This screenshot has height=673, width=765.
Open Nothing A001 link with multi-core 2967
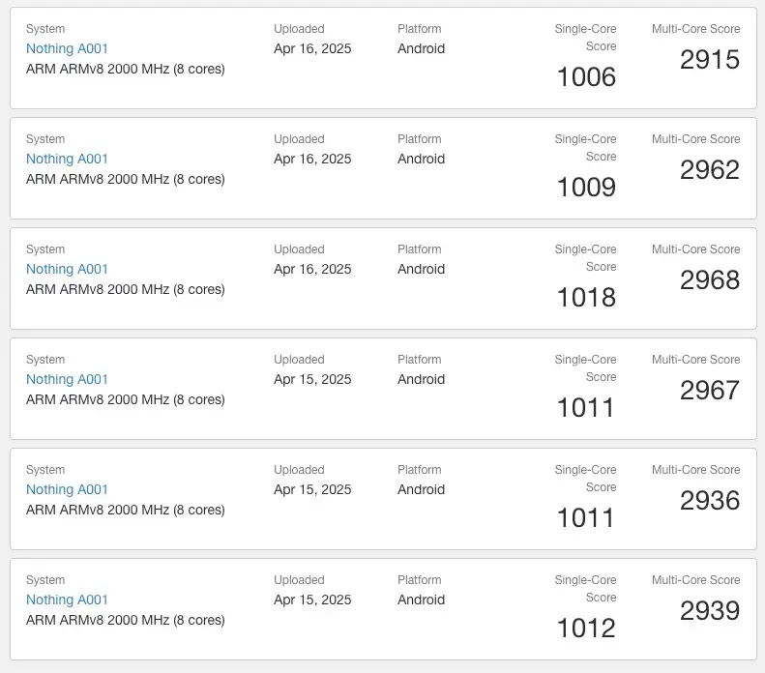67,379
